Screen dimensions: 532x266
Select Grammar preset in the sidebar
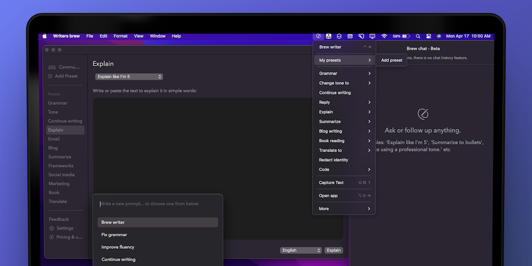tap(58, 103)
